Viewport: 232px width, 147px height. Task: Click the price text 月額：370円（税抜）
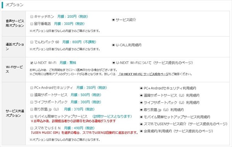pyautogui.click(x=79, y=109)
